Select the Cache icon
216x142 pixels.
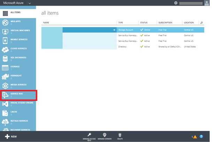point(5,113)
